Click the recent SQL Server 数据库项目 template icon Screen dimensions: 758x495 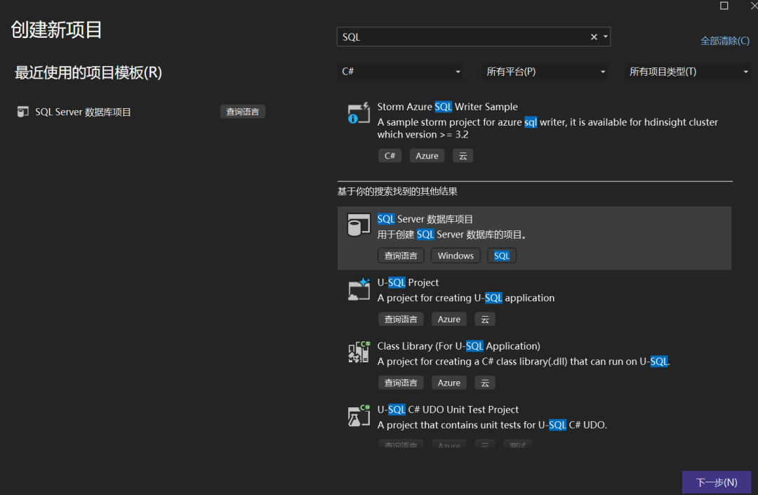pyautogui.click(x=23, y=112)
